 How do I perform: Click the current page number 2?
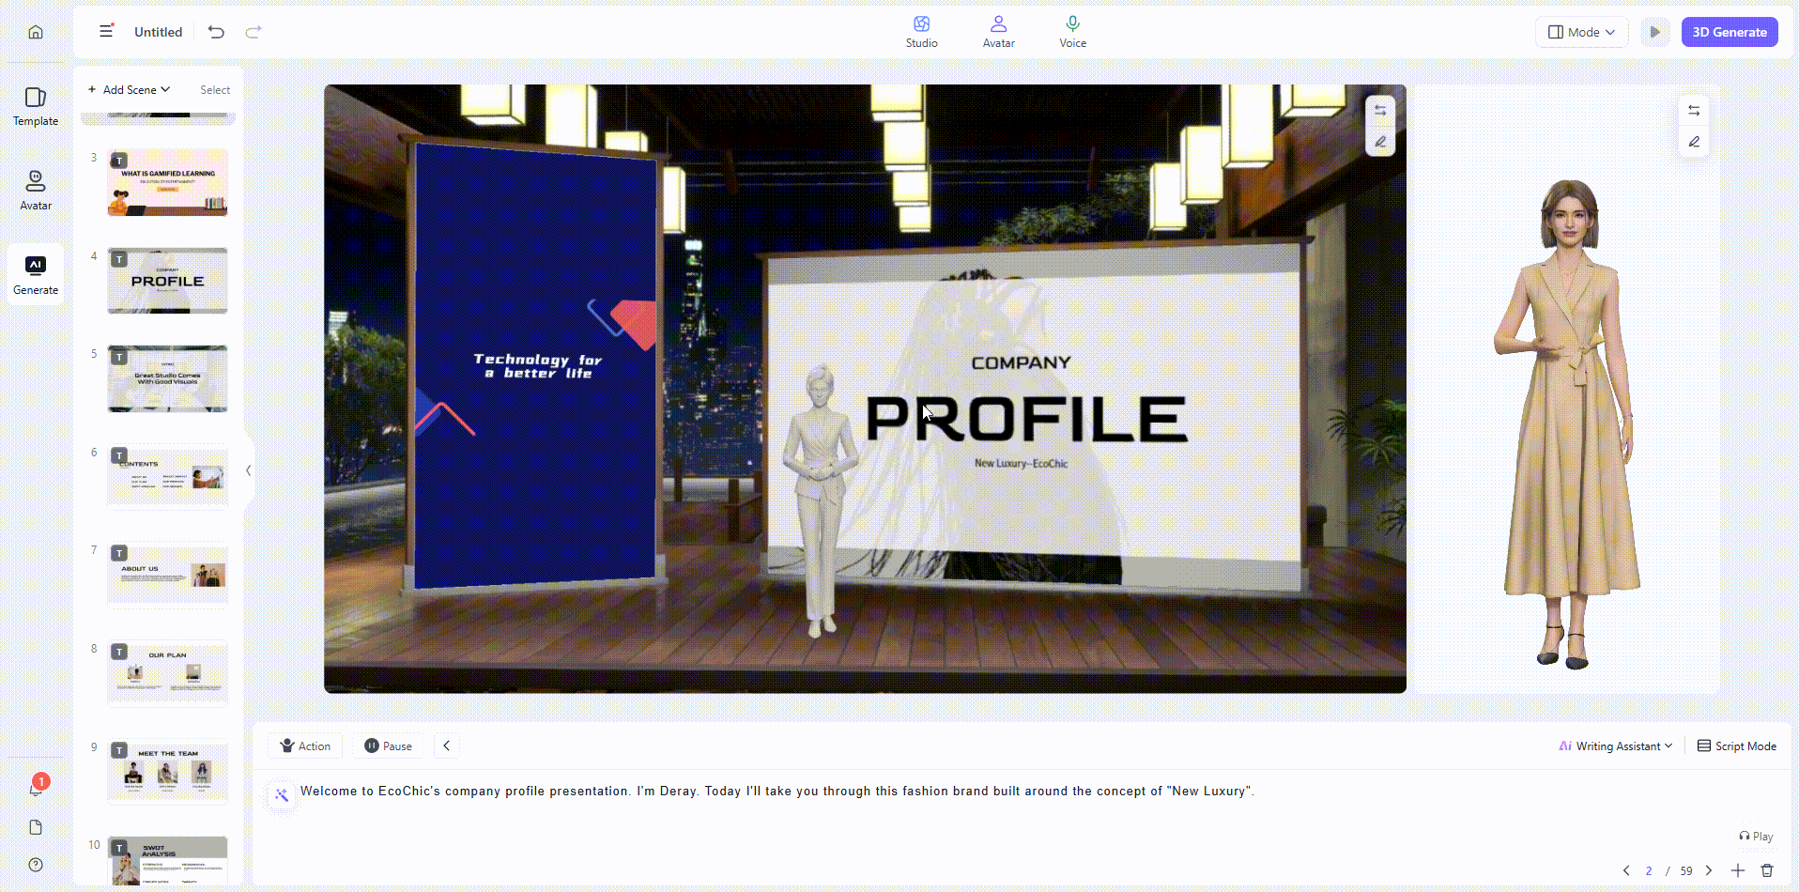[1648, 871]
